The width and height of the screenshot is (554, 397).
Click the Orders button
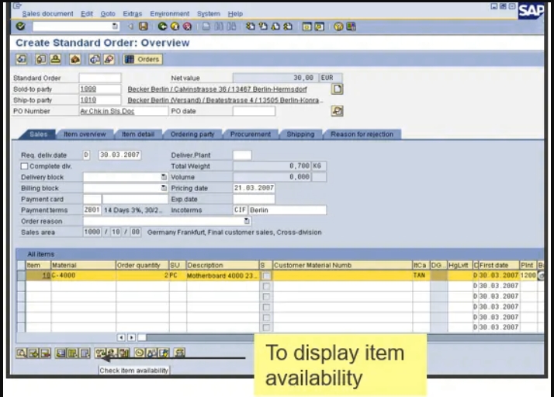142,59
